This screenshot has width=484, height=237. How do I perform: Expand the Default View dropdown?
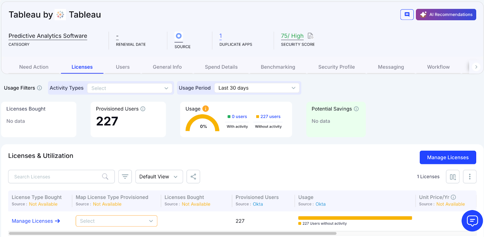pyautogui.click(x=159, y=177)
